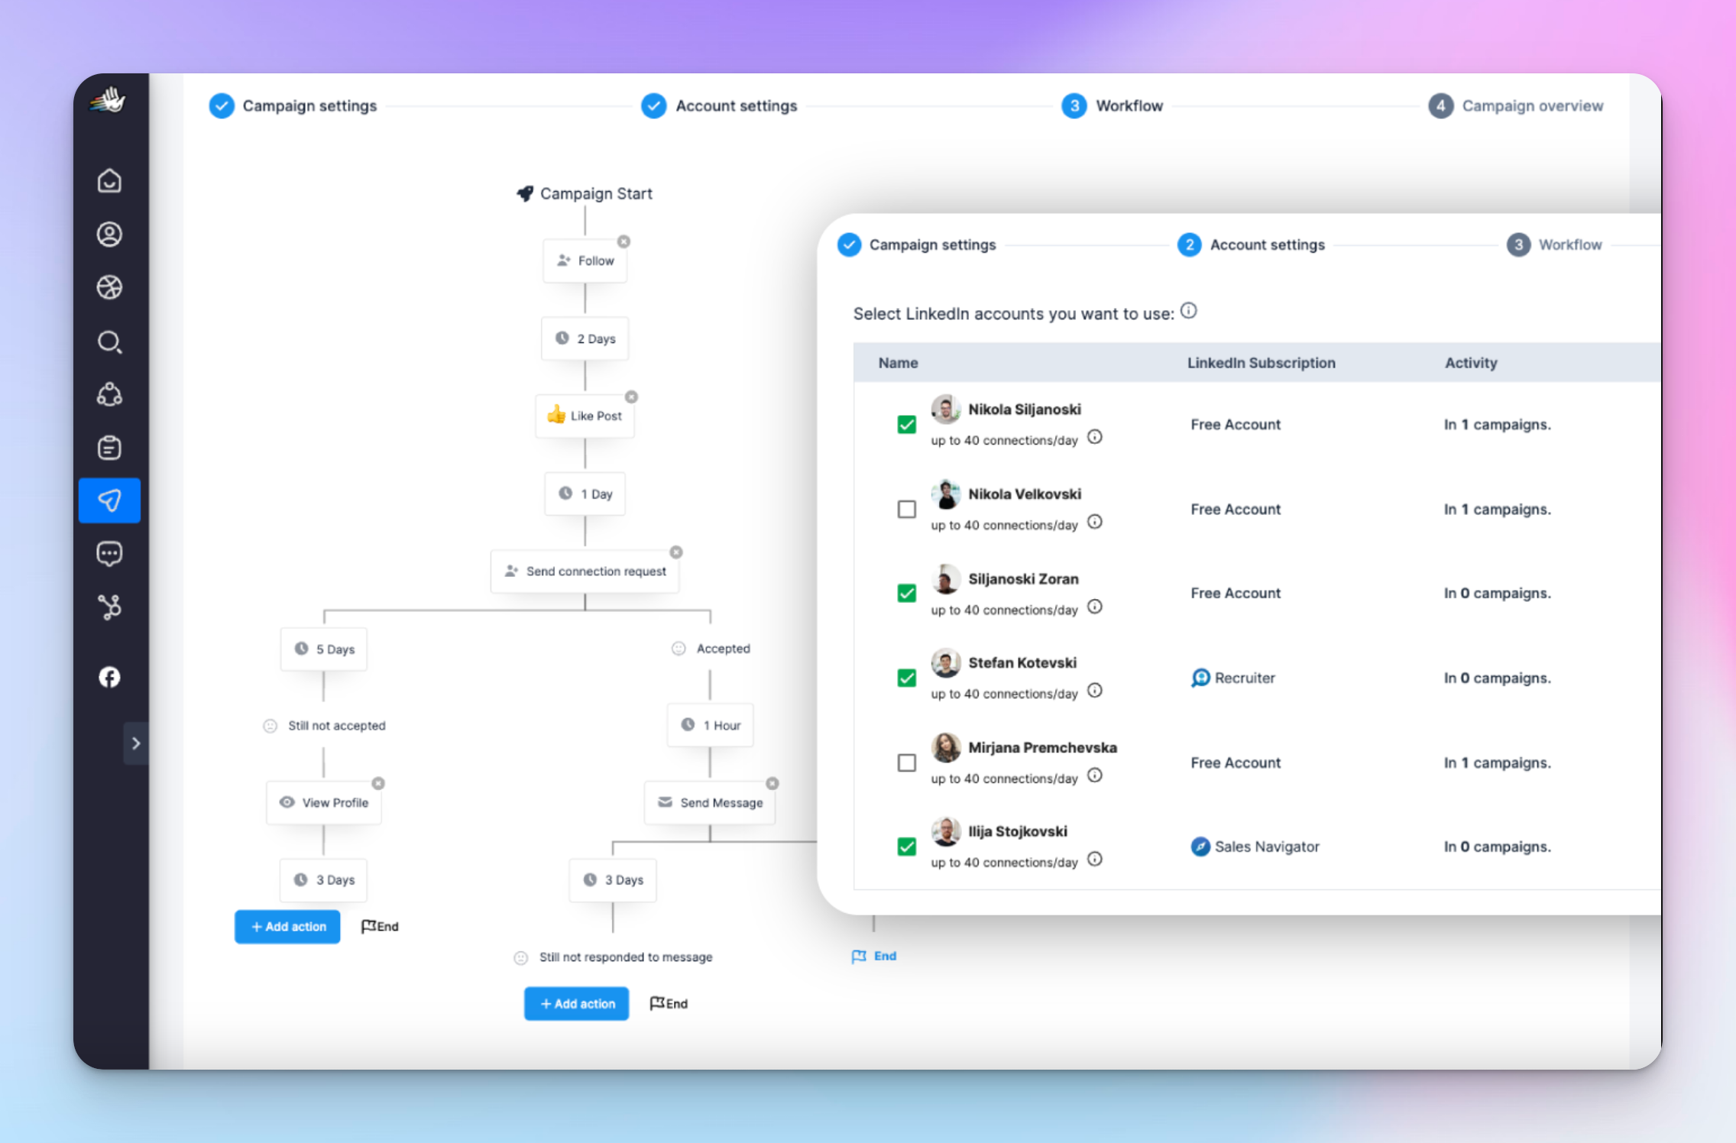This screenshot has width=1736, height=1143.
Task: Open the 5 Days delay node
Action: (324, 649)
